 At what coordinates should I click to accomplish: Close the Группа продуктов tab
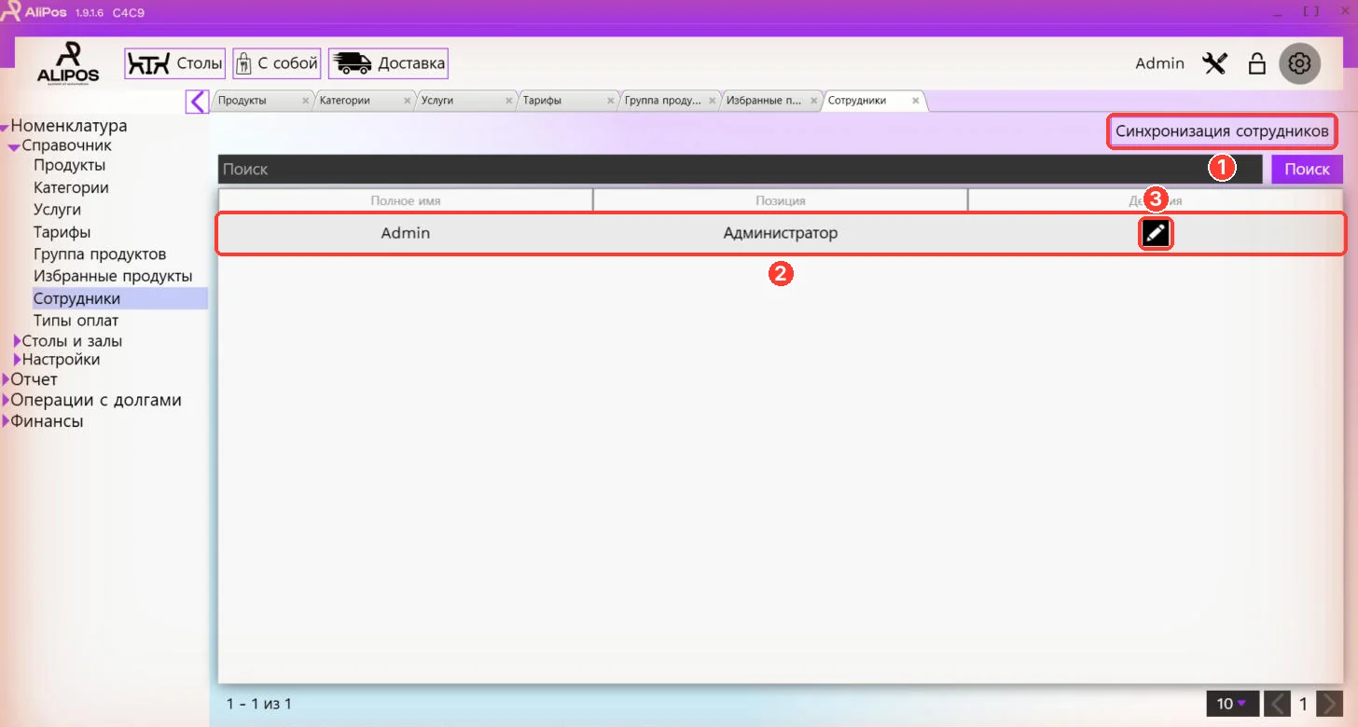coord(712,101)
